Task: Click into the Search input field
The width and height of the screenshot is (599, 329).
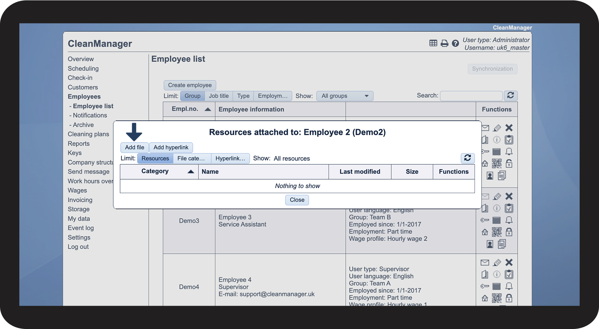Action: (471, 96)
